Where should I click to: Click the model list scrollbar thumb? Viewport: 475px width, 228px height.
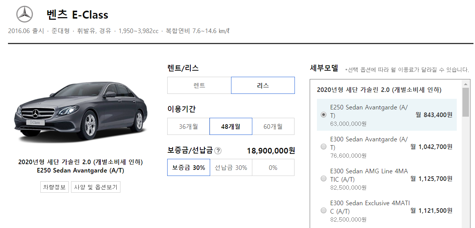tap(465, 103)
